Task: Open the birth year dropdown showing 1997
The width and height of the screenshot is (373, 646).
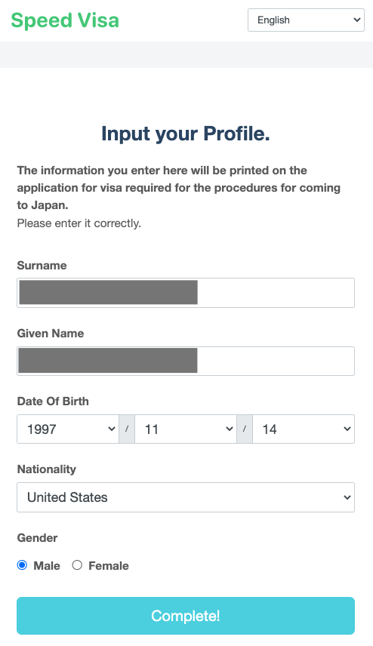Action: tap(68, 429)
